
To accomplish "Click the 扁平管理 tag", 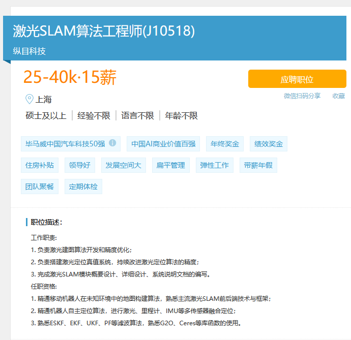I will click(171, 165).
